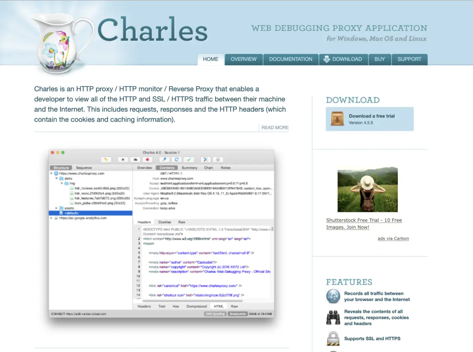This screenshot has width=473, height=352.
Task: Expand the ssl.google-analytics.com tree node
Action: [x=52, y=218]
